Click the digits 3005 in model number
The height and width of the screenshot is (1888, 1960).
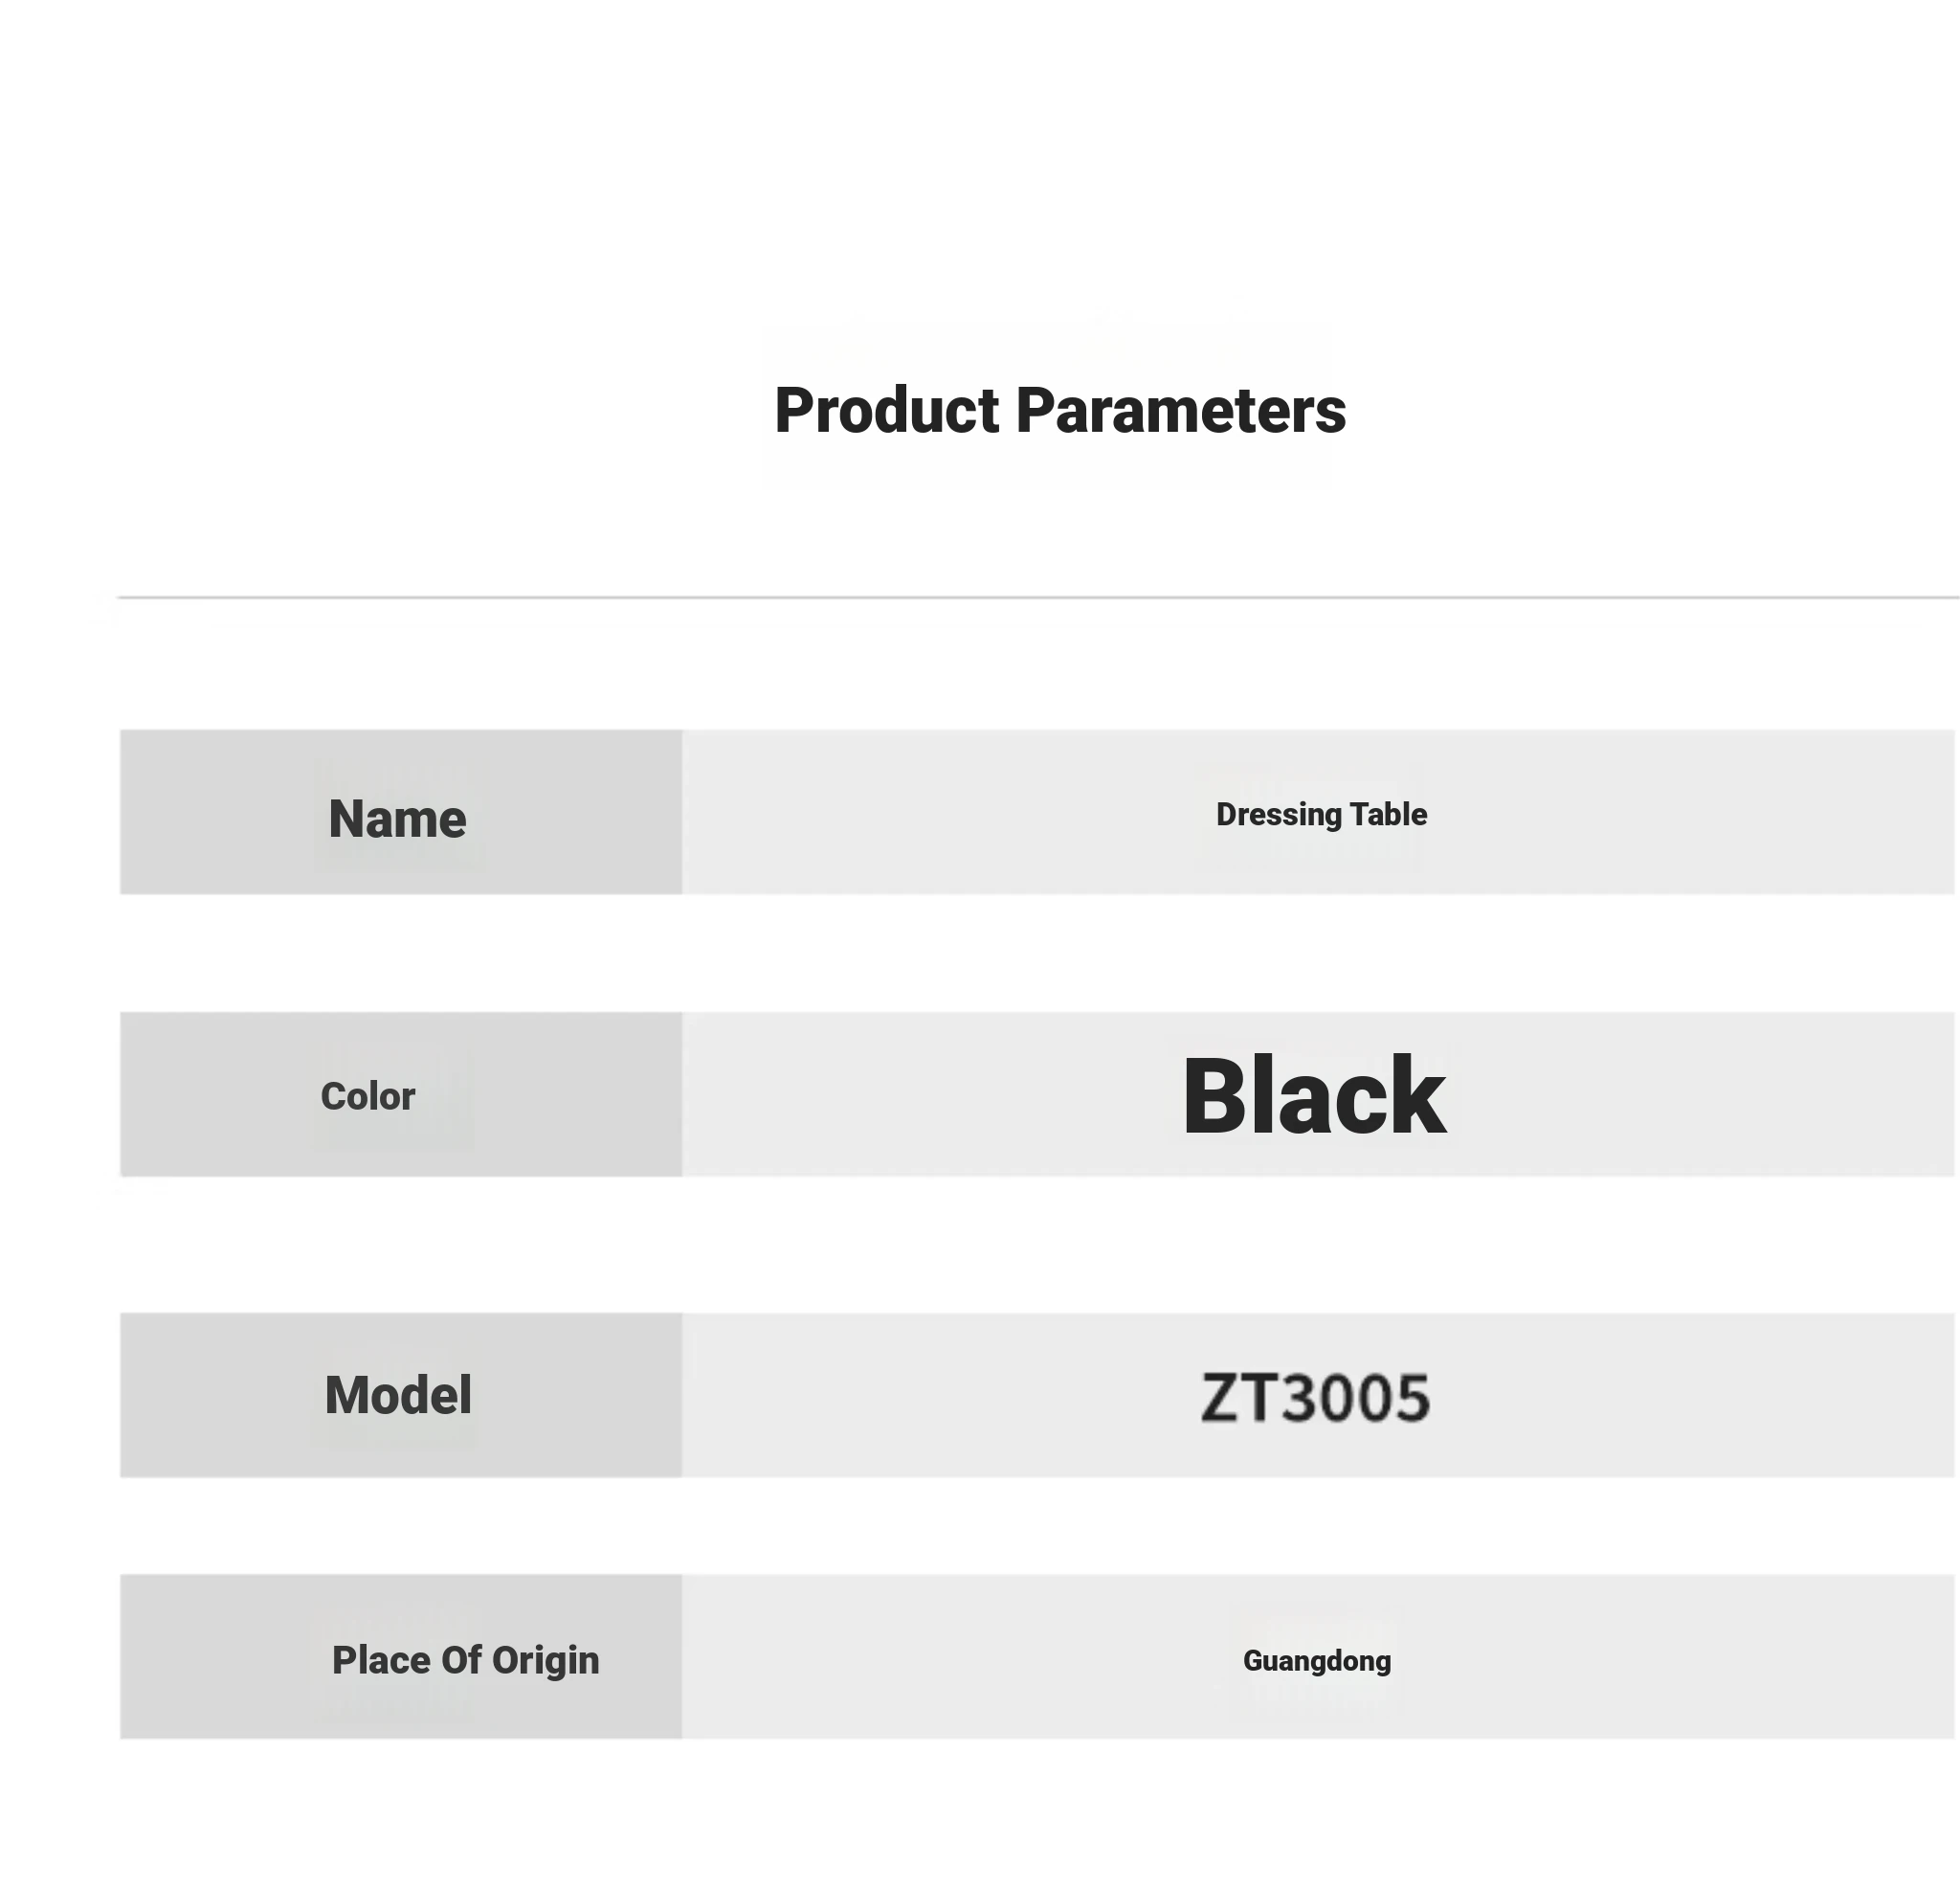click(x=1356, y=1398)
